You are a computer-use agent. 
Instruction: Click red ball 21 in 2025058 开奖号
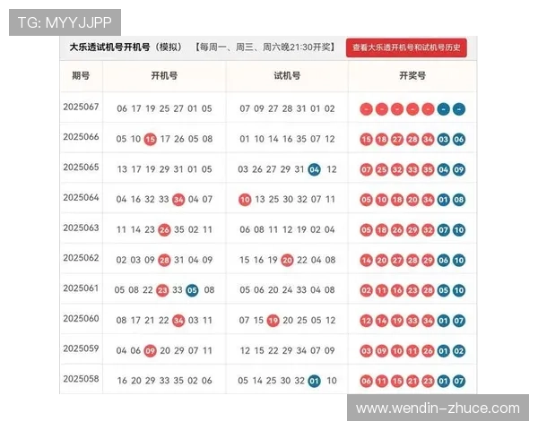point(412,382)
